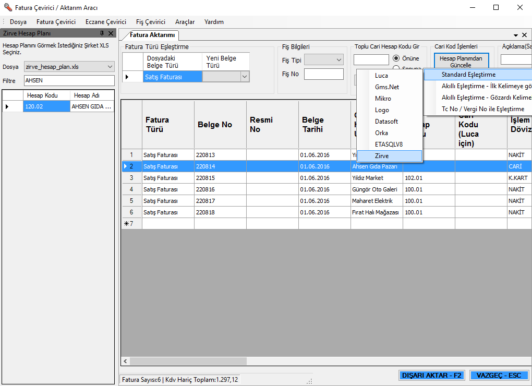Close the Zirve Hesap Planı panel
532x386 pixels.
[111, 33]
